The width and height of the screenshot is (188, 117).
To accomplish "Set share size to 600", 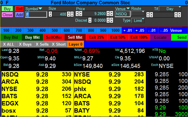I will coord(67,30).
